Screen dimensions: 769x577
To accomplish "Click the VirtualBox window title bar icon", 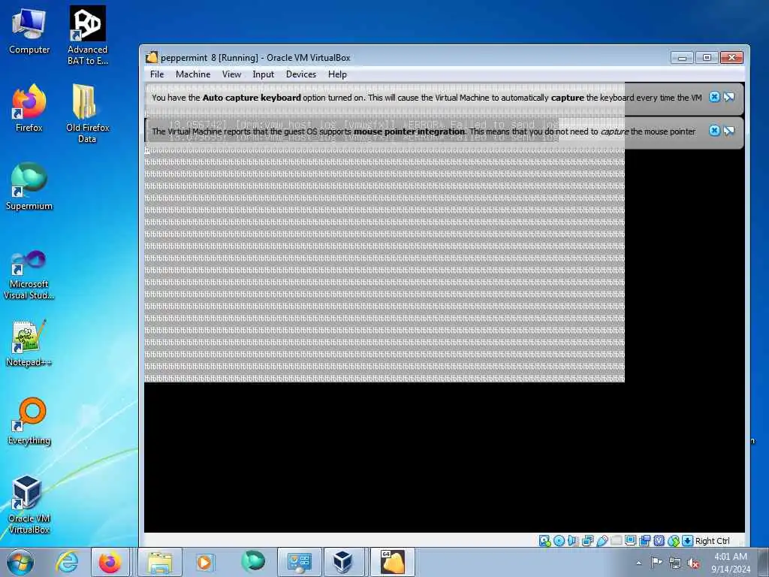I will pos(152,57).
